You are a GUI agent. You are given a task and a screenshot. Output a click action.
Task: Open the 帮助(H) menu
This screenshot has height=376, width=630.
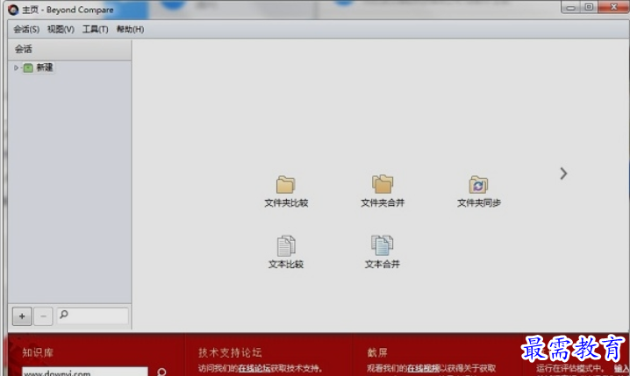130,29
